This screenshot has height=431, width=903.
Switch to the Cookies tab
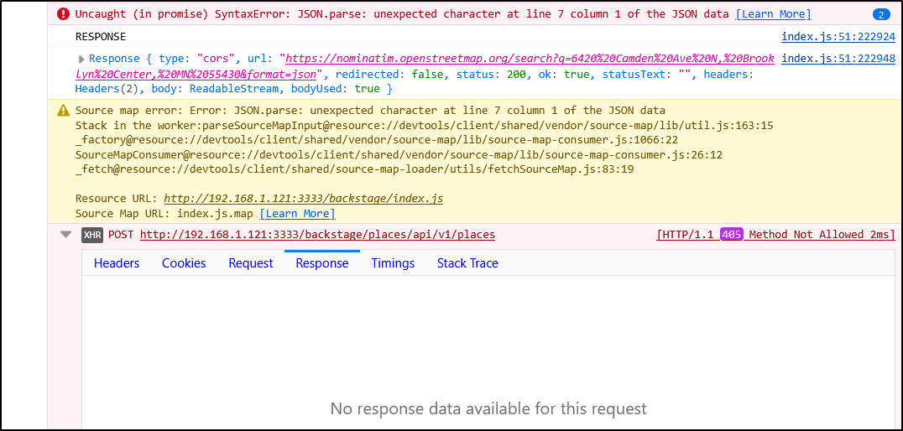pos(184,263)
